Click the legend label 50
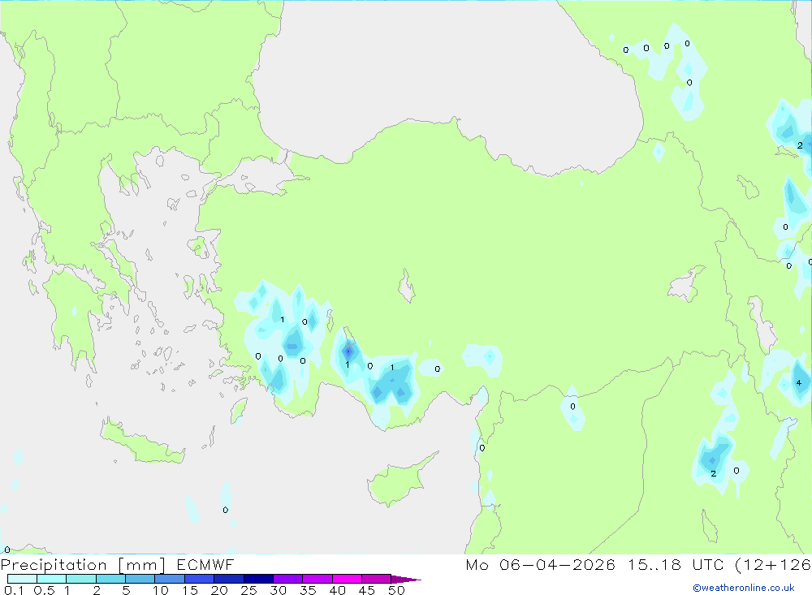The image size is (812, 595). coord(396,590)
